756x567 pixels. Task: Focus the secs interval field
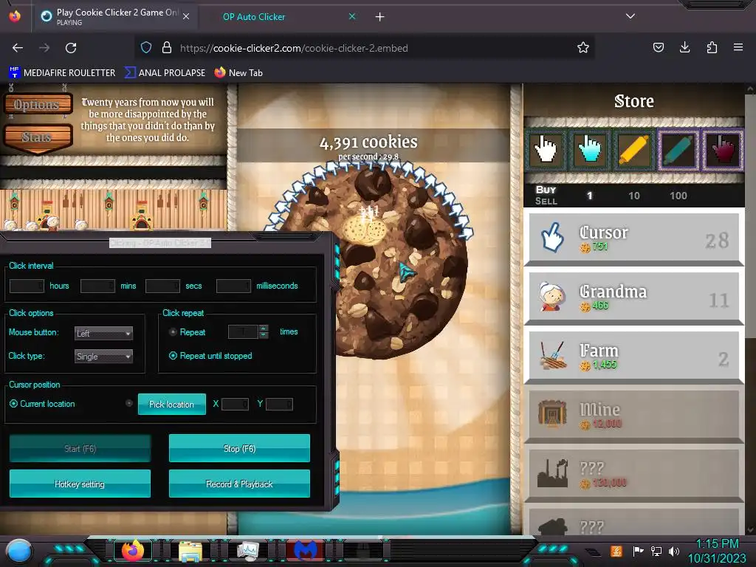163,286
